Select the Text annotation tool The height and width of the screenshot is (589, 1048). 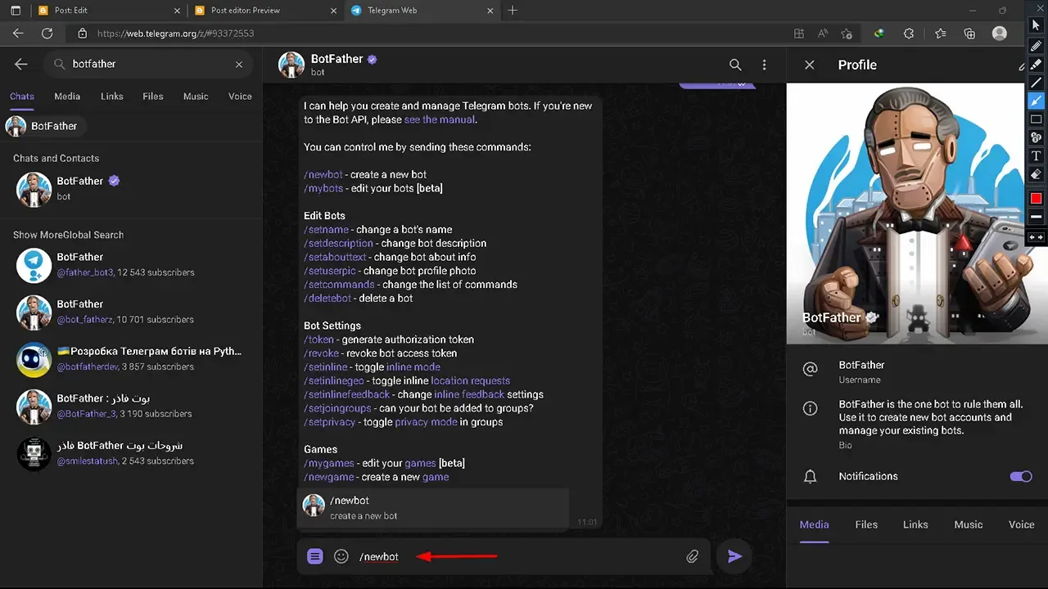pyautogui.click(x=1036, y=155)
